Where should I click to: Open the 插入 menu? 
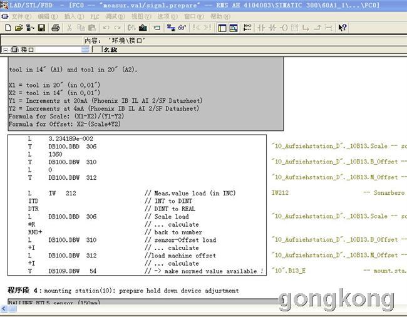[74, 17]
